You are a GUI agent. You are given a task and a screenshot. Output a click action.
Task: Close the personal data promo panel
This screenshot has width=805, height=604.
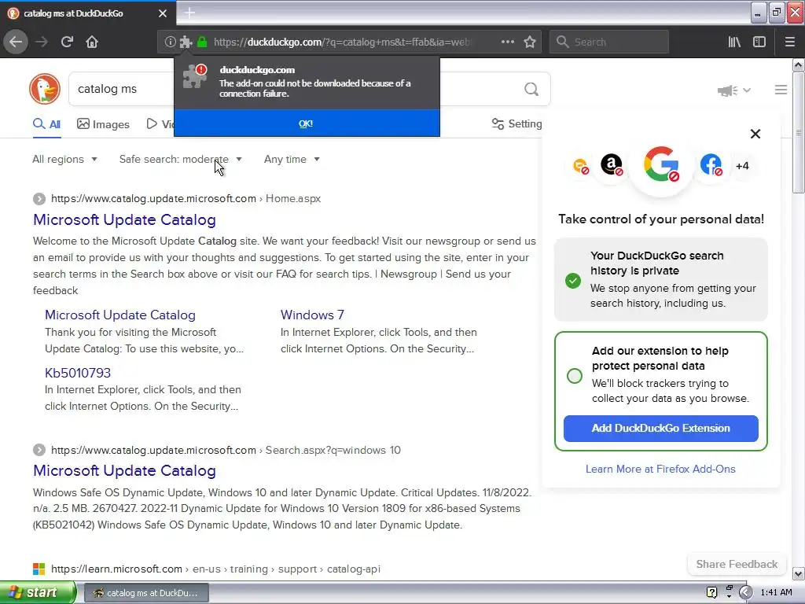point(755,134)
